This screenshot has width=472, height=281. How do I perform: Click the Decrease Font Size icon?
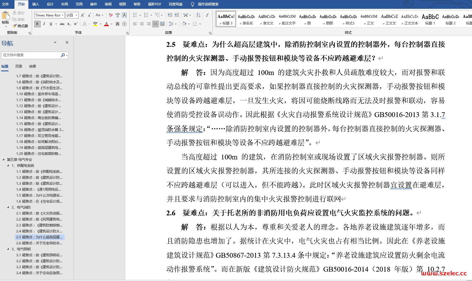[89, 15]
